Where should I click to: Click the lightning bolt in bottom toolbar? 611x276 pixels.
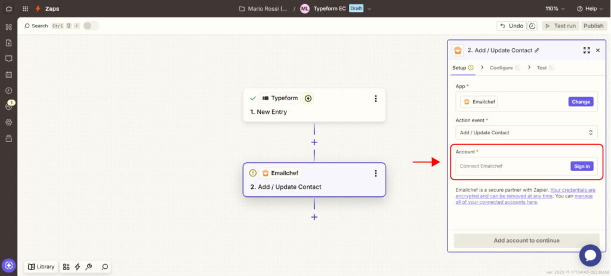(77, 266)
